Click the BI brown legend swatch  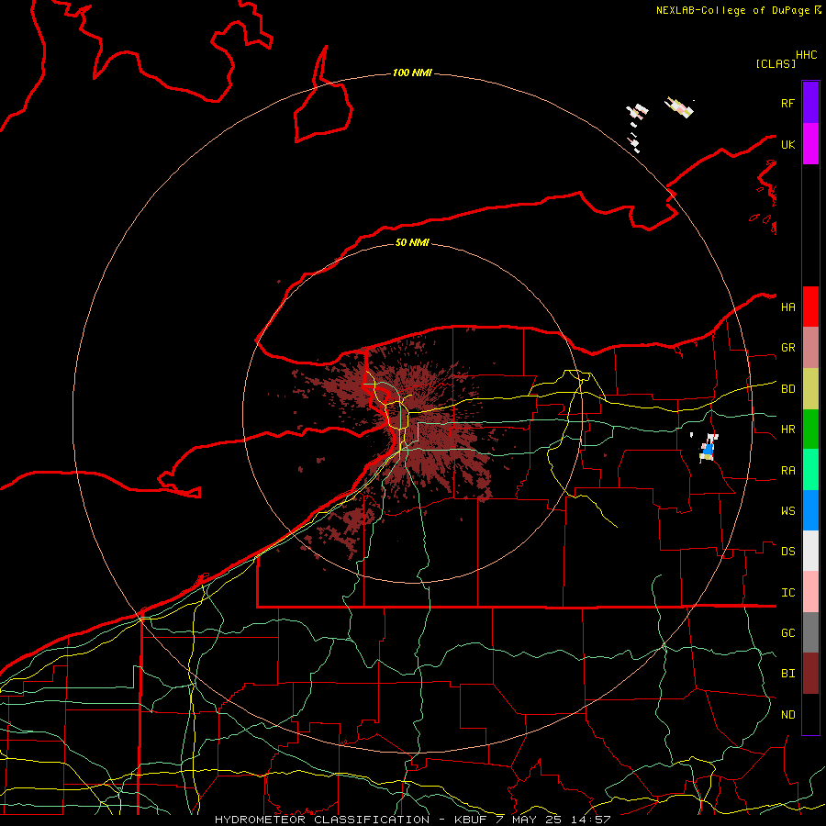pos(810,674)
